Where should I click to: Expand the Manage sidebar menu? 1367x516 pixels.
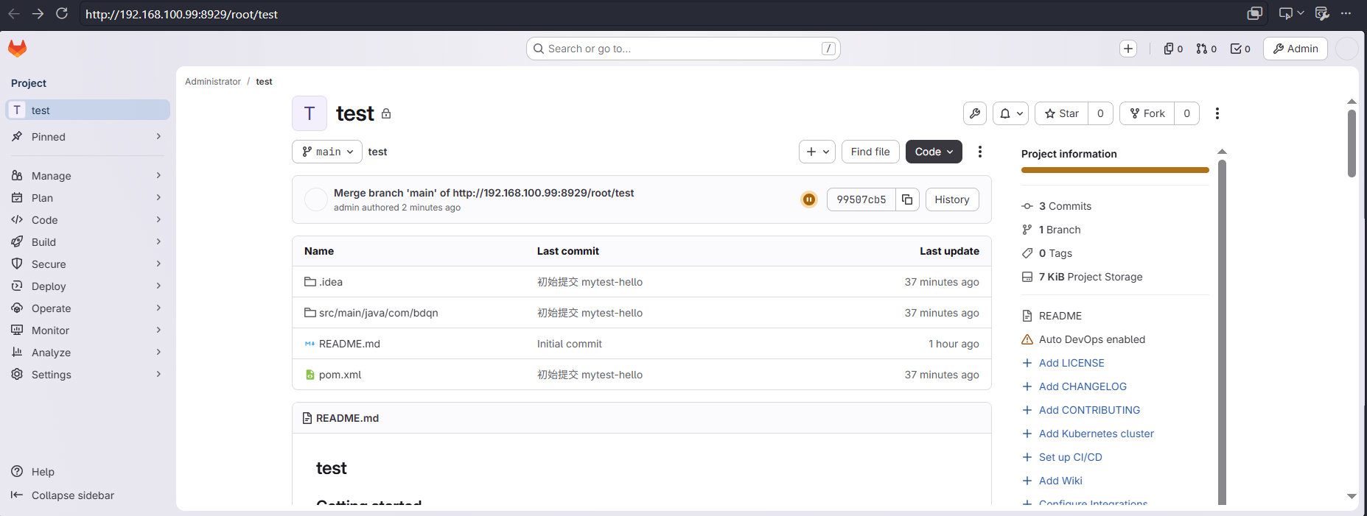pos(88,176)
